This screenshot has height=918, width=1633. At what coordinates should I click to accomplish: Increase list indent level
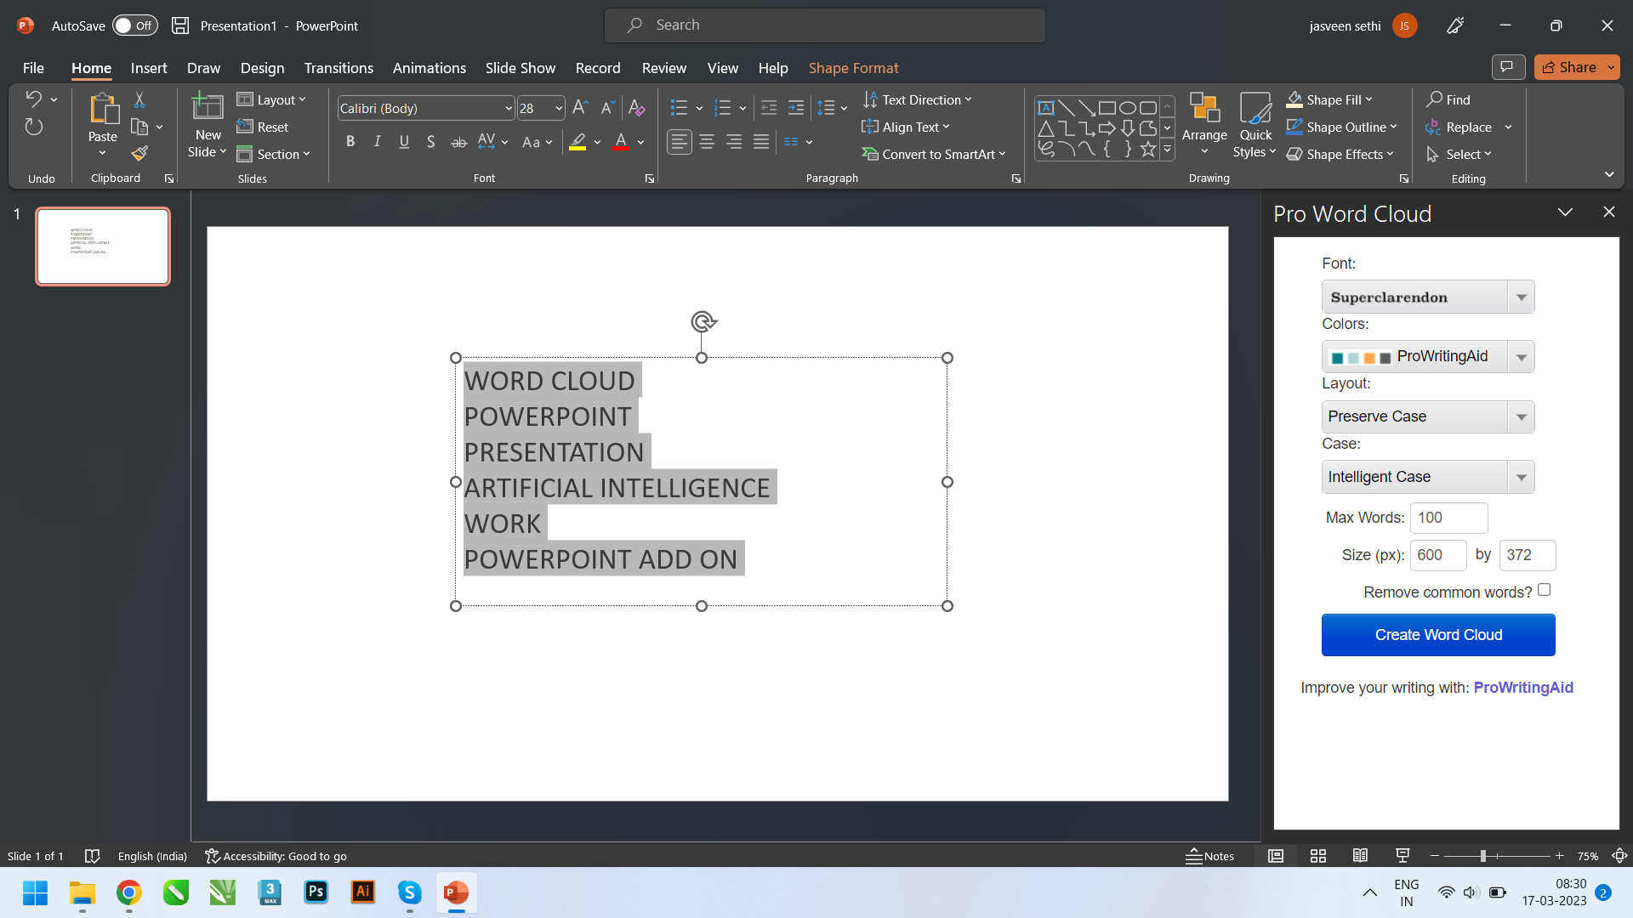tap(796, 108)
